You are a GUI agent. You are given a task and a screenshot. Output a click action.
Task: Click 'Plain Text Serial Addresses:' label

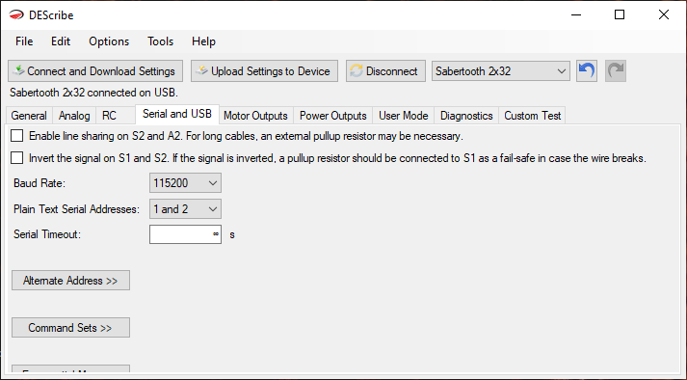tap(76, 209)
